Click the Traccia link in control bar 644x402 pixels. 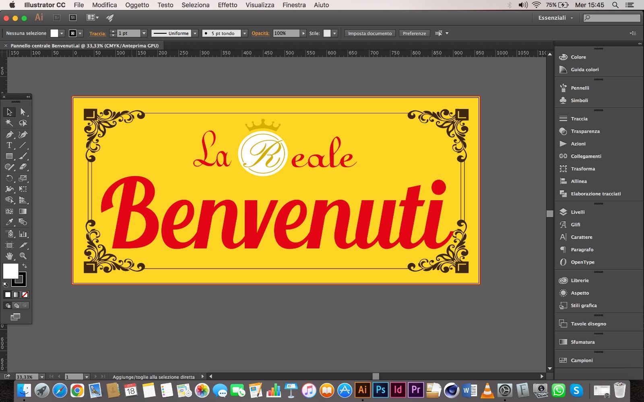click(97, 34)
